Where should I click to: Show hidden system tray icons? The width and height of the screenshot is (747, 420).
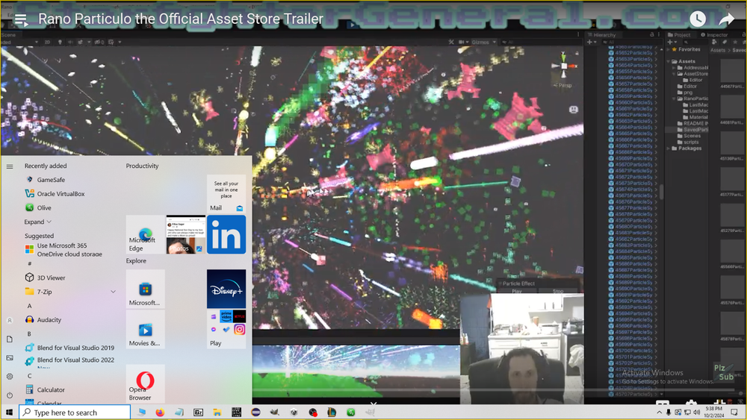[659, 413]
